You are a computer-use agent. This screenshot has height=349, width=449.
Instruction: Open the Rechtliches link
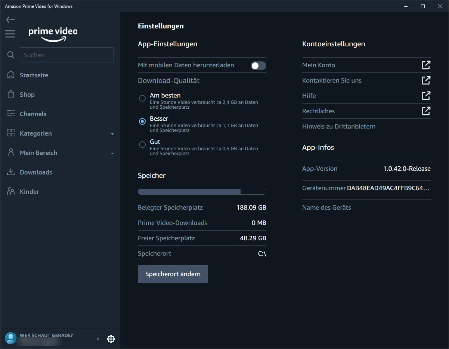(318, 111)
